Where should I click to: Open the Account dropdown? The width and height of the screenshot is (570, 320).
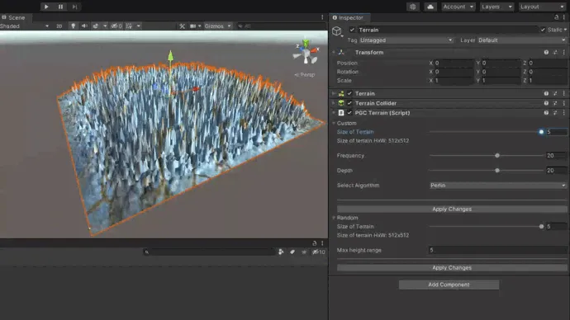458,7
